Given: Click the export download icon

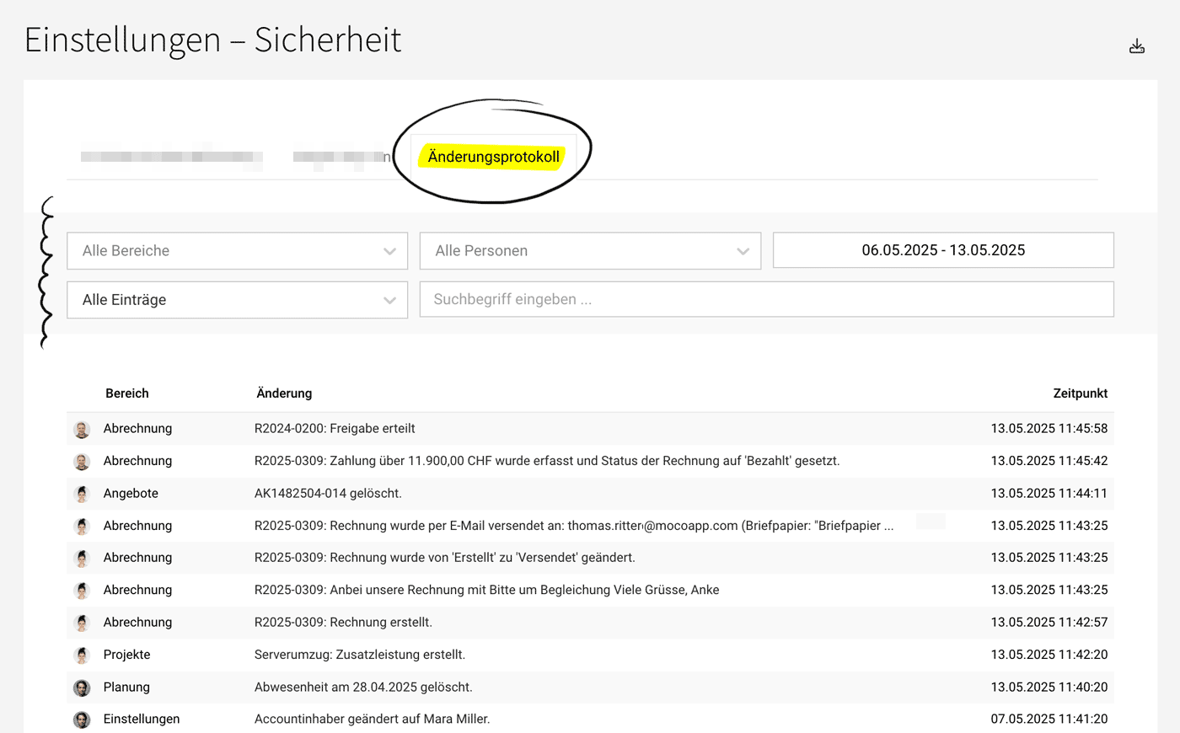Looking at the screenshot, I should (x=1137, y=46).
